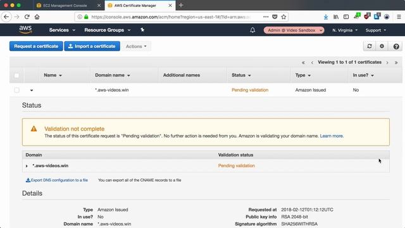Follow the Learn more link
This screenshot has height=228, width=405.
[x=332, y=136]
